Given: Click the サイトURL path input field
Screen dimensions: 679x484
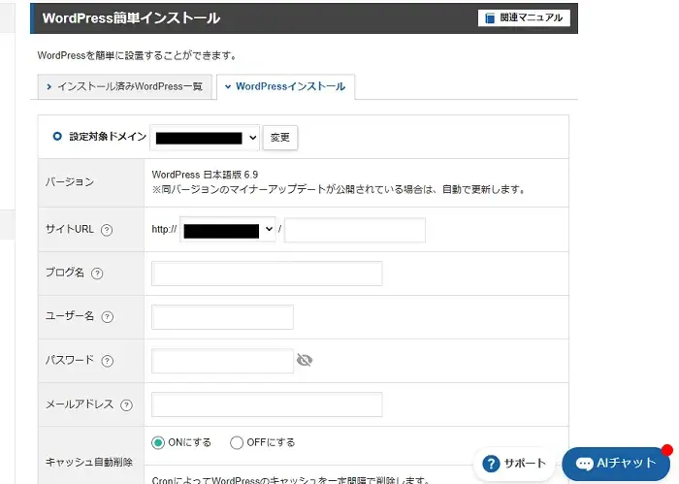Looking at the screenshot, I should [x=355, y=230].
